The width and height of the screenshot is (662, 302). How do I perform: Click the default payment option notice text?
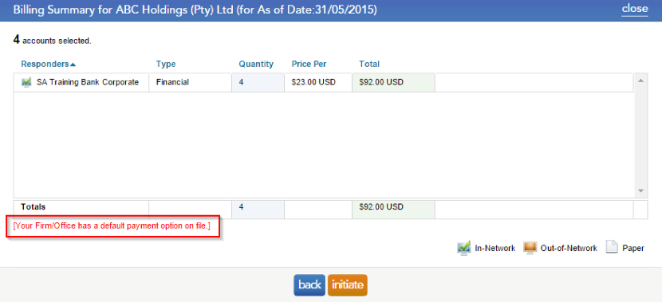112,226
